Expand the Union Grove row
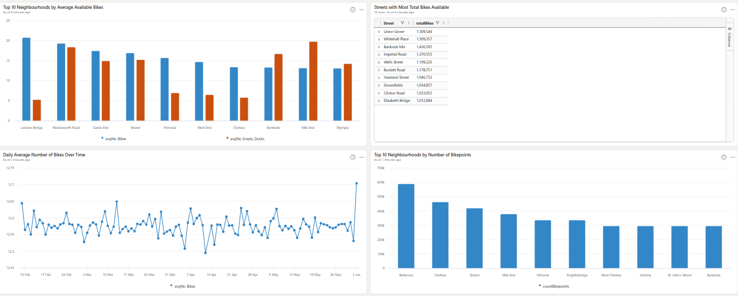Image resolution: width=738 pixels, height=296 pixels. point(379,31)
